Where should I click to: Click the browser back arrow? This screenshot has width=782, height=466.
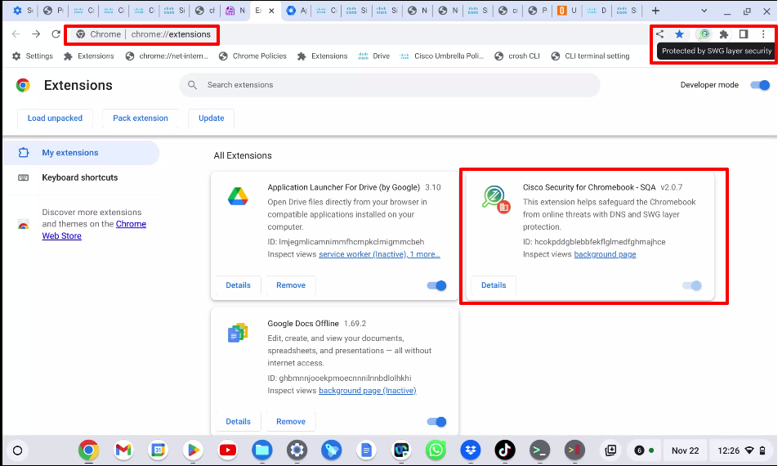click(16, 34)
